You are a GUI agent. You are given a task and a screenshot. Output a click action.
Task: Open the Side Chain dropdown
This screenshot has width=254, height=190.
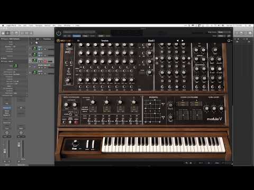(x=224, y=32)
